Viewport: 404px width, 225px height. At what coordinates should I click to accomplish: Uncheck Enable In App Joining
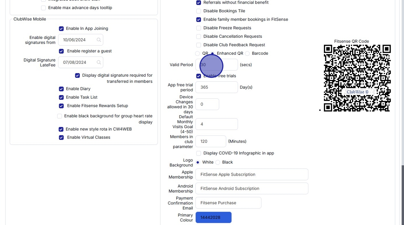[x=61, y=28]
